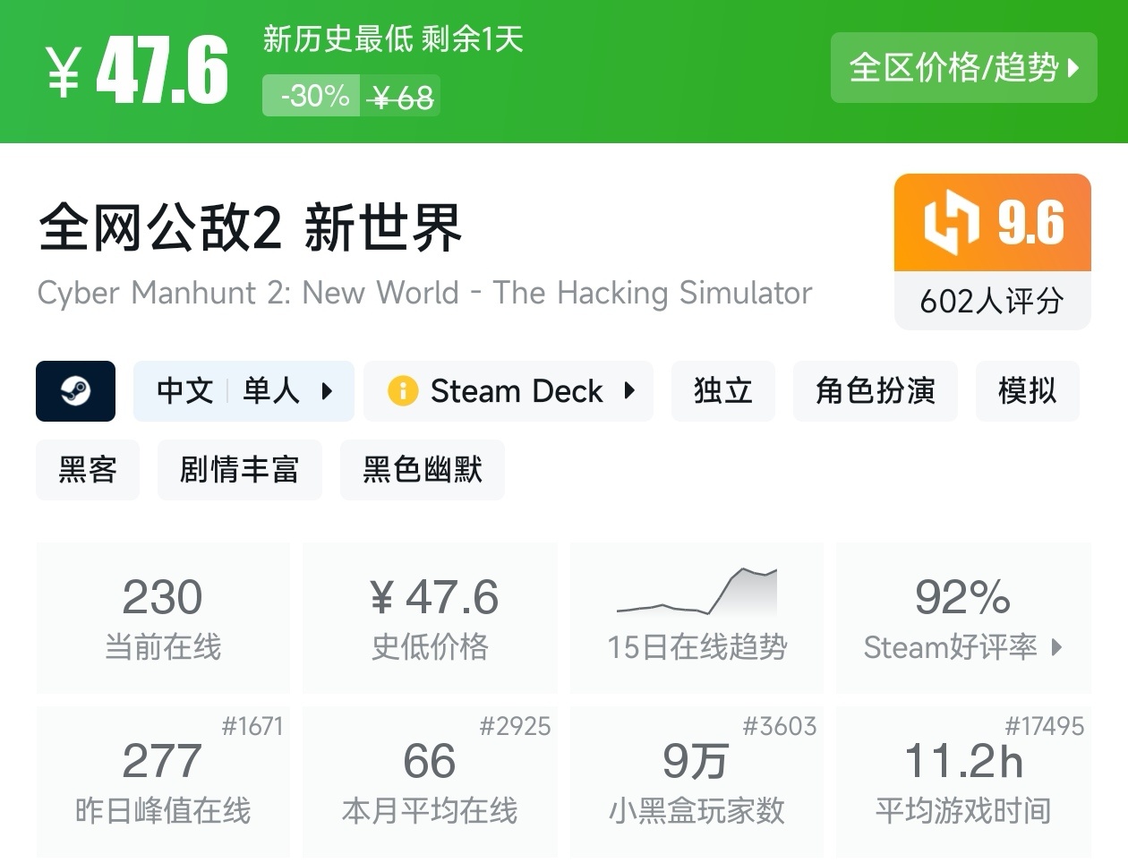Open 全区价格/趋势 price trends
Image resolution: width=1128 pixels, height=863 pixels.
963,68
